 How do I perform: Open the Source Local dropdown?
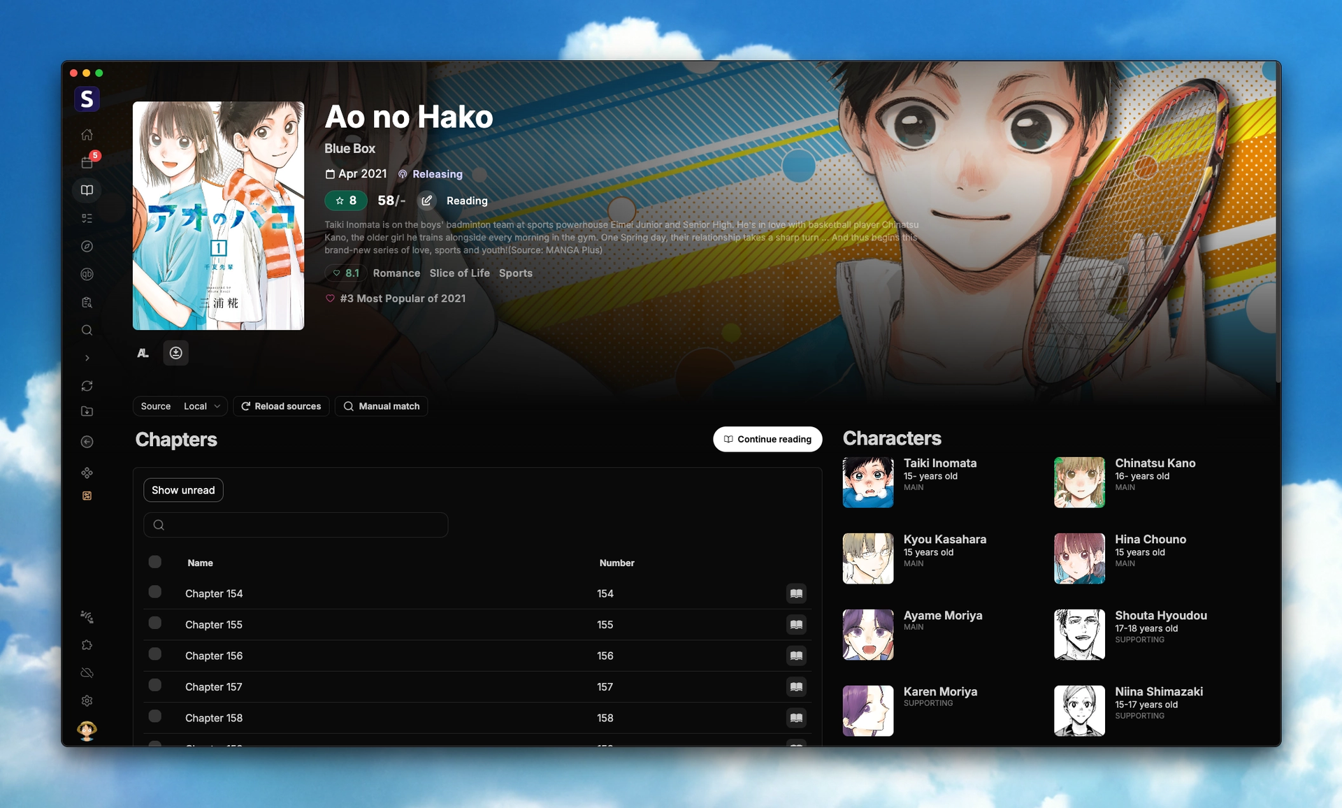pyautogui.click(x=180, y=406)
